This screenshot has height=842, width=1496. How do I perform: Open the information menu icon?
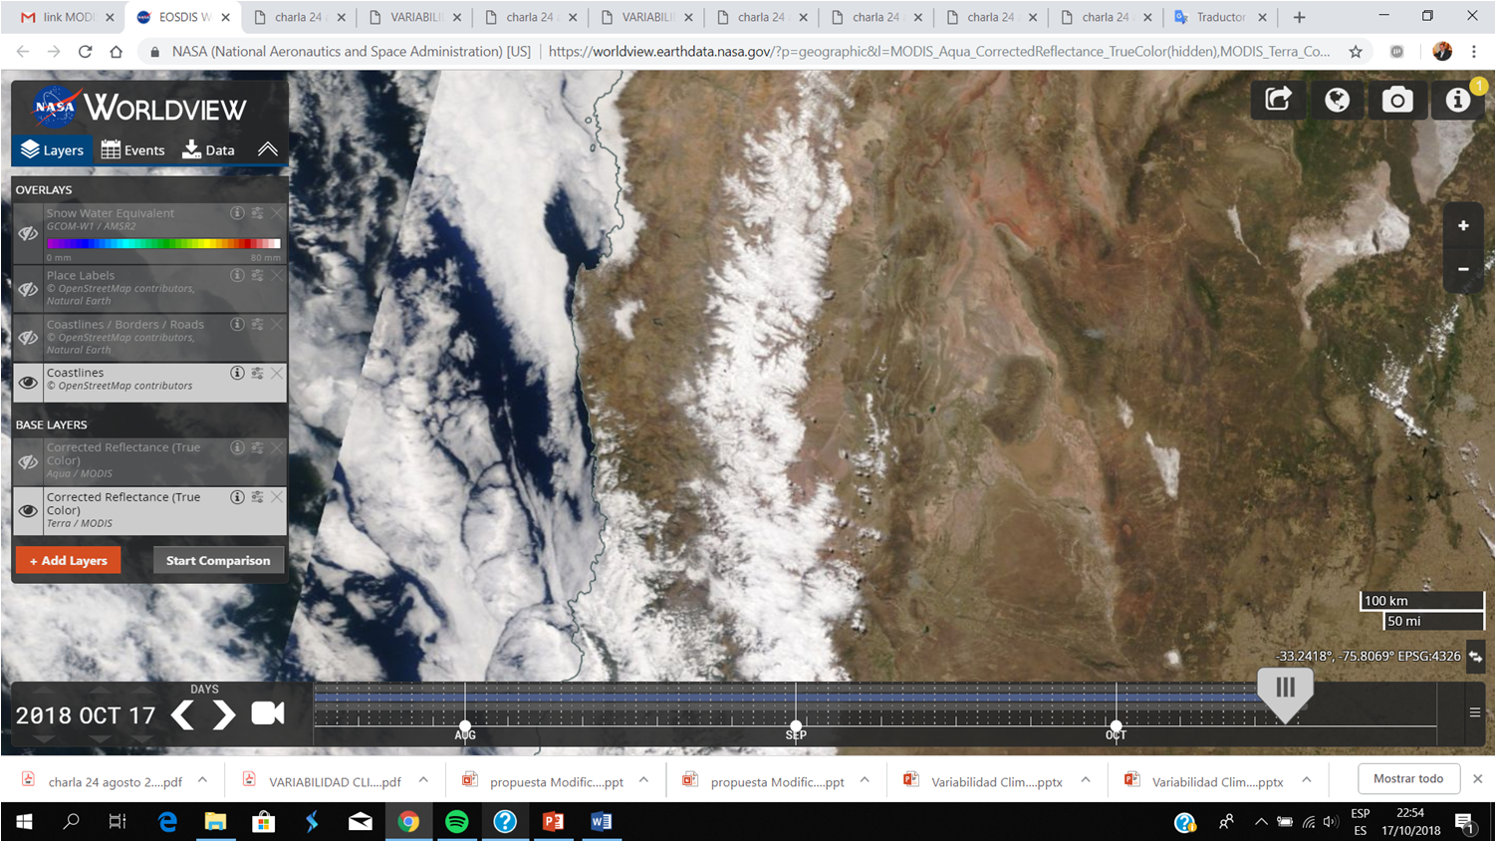coord(1457,100)
